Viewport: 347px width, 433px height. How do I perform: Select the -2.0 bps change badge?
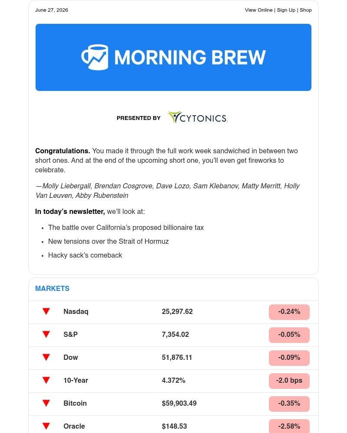click(x=289, y=381)
